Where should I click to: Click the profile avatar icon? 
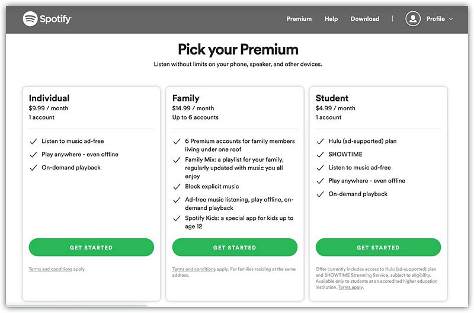point(413,19)
